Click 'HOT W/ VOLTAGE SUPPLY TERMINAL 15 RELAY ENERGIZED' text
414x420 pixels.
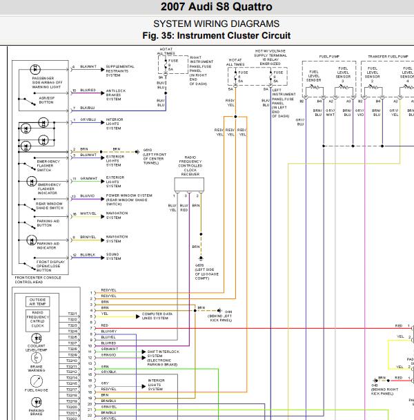pos(270,57)
